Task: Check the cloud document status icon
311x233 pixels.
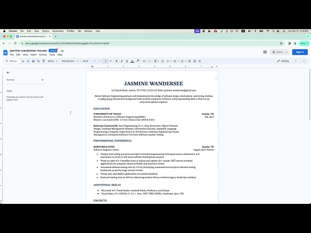Action: point(62,51)
